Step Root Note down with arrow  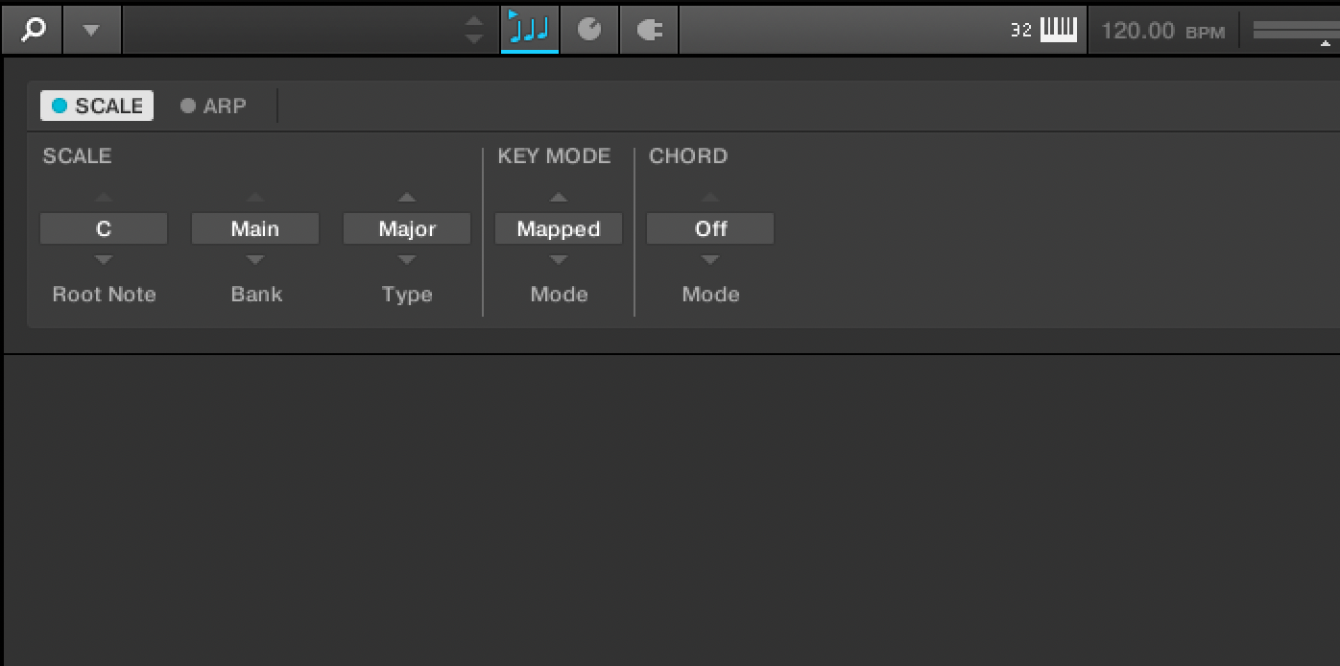104,260
